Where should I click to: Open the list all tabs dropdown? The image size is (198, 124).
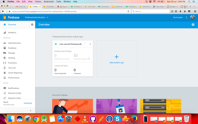(194, 7)
